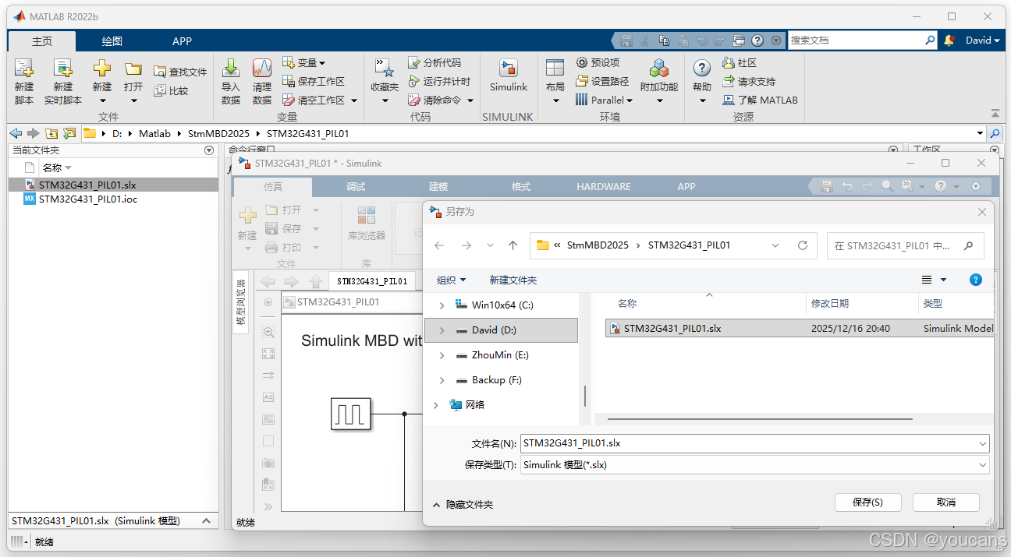
Task: Click the copy icon in MATLAB quick access toolbar
Action: tap(664, 41)
